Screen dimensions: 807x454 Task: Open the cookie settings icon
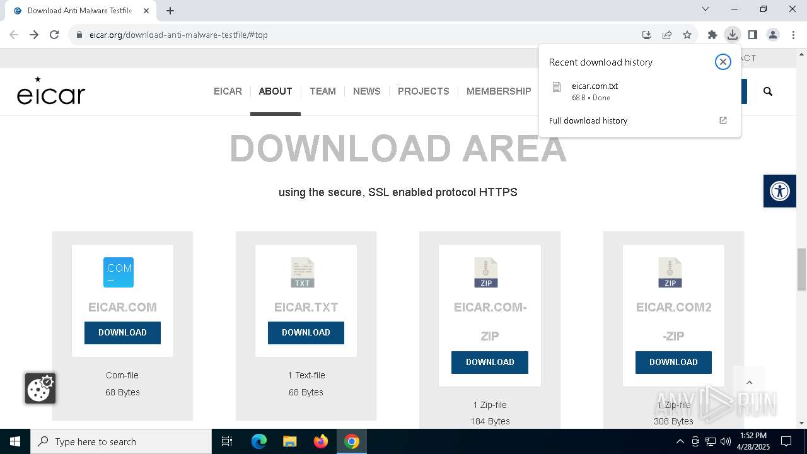click(40, 388)
